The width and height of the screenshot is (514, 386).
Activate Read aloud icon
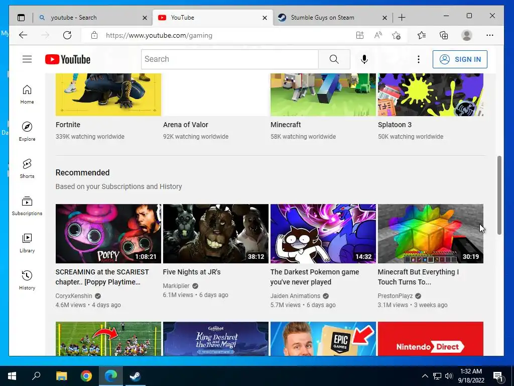(x=378, y=35)
